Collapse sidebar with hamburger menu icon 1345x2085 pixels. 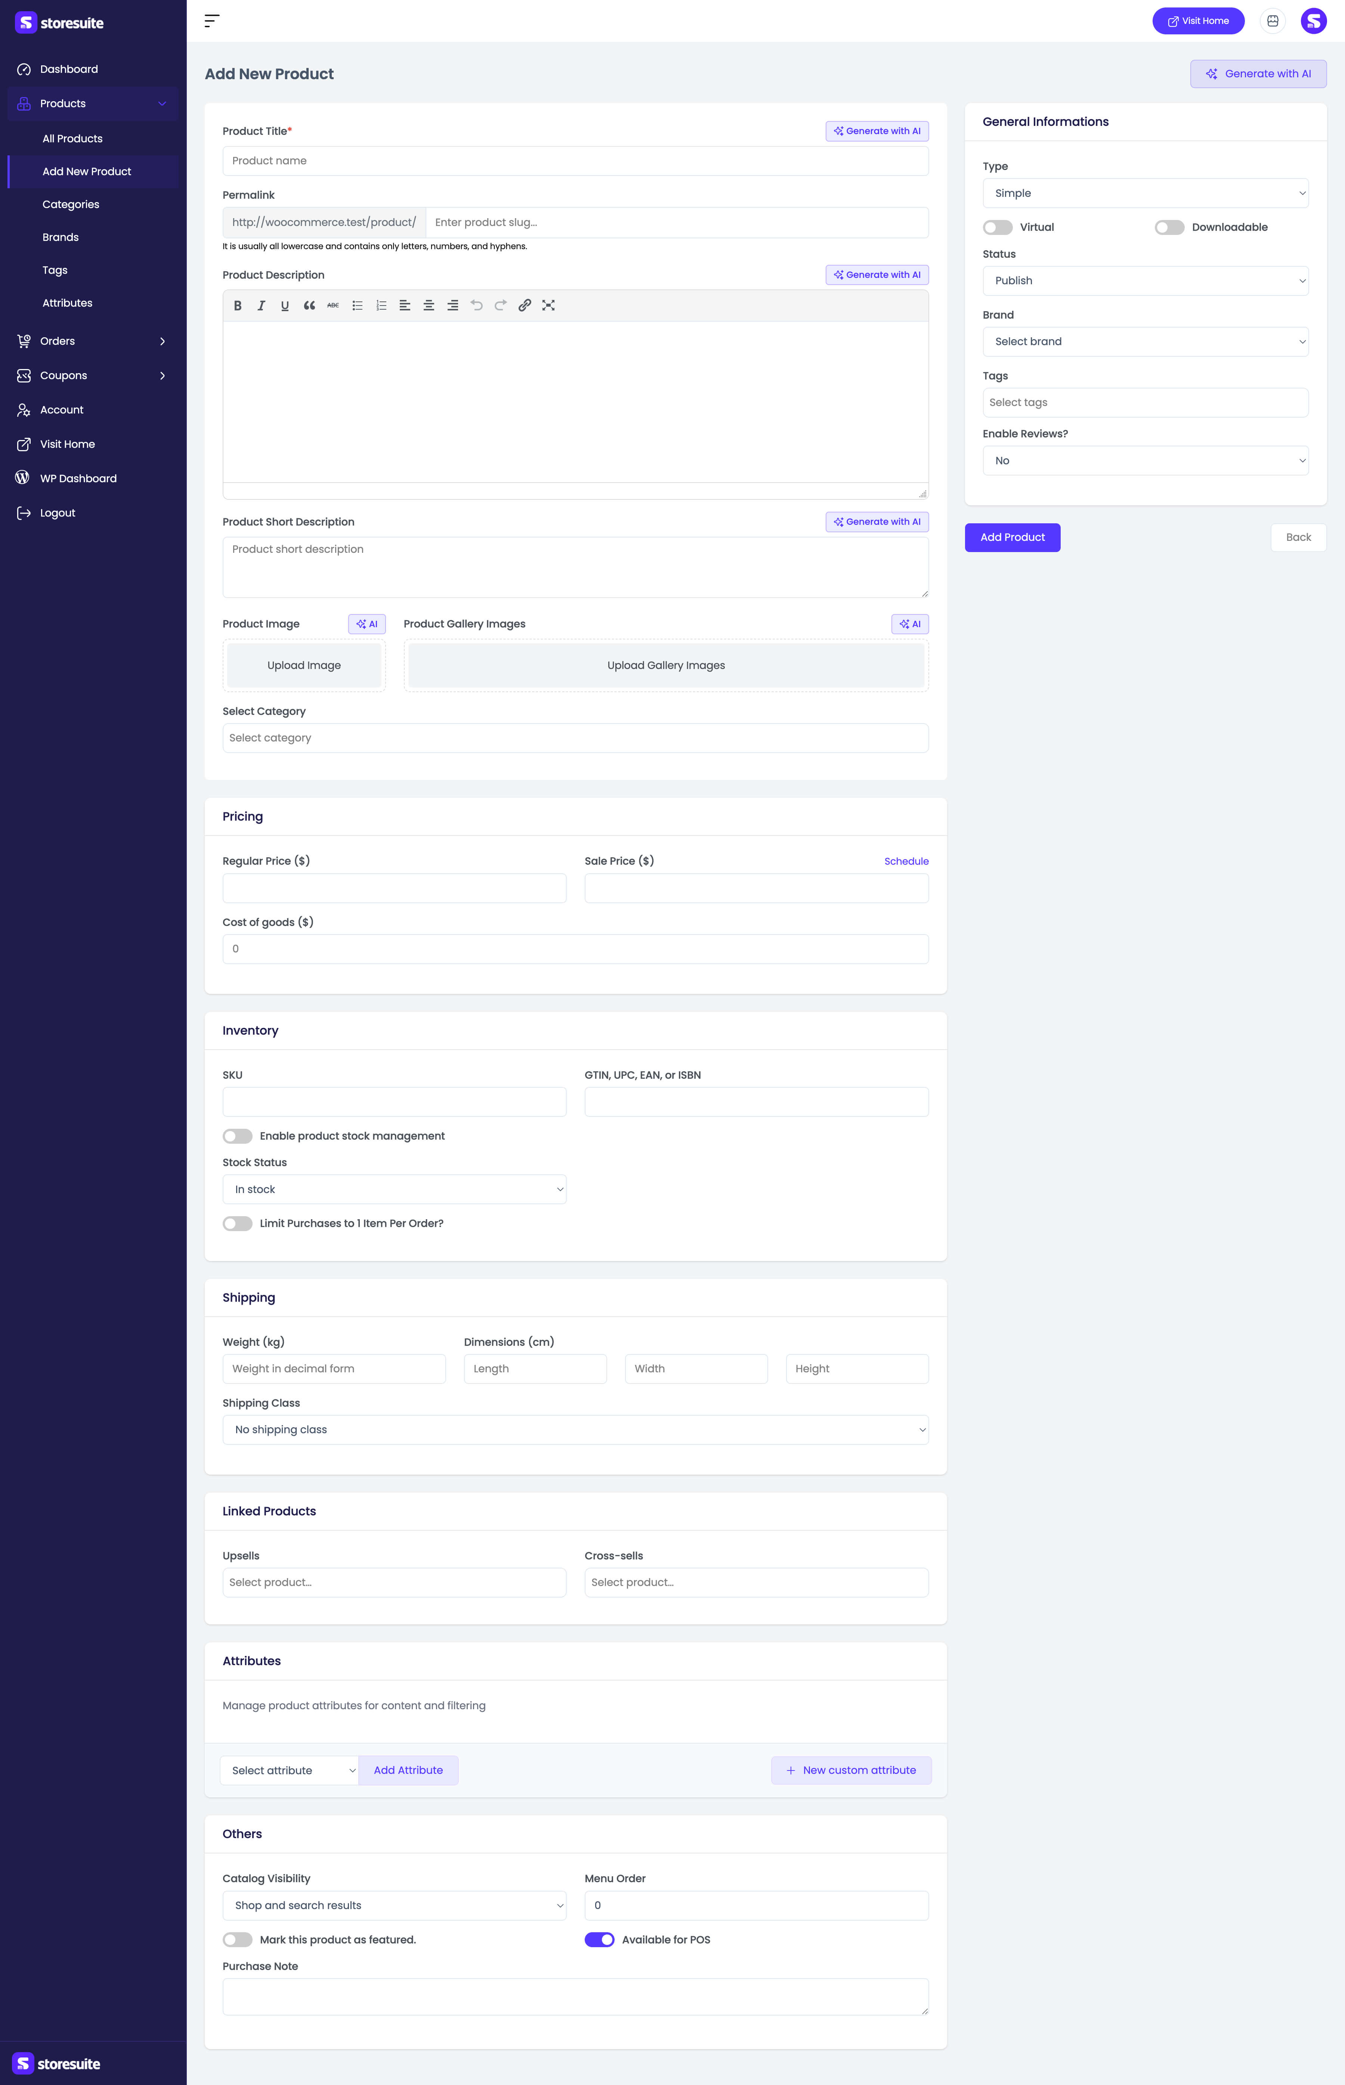(x=211, y=21)
